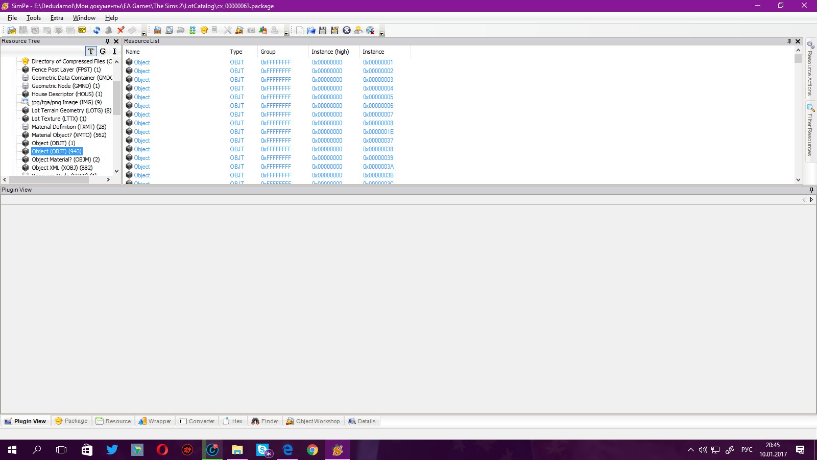Select Object XML (XOBJ) tree node
Screen dimensions: 817x460
[x=62, y=168]
